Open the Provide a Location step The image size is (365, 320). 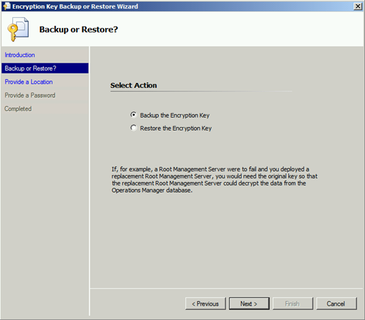(x=29, y=82)
